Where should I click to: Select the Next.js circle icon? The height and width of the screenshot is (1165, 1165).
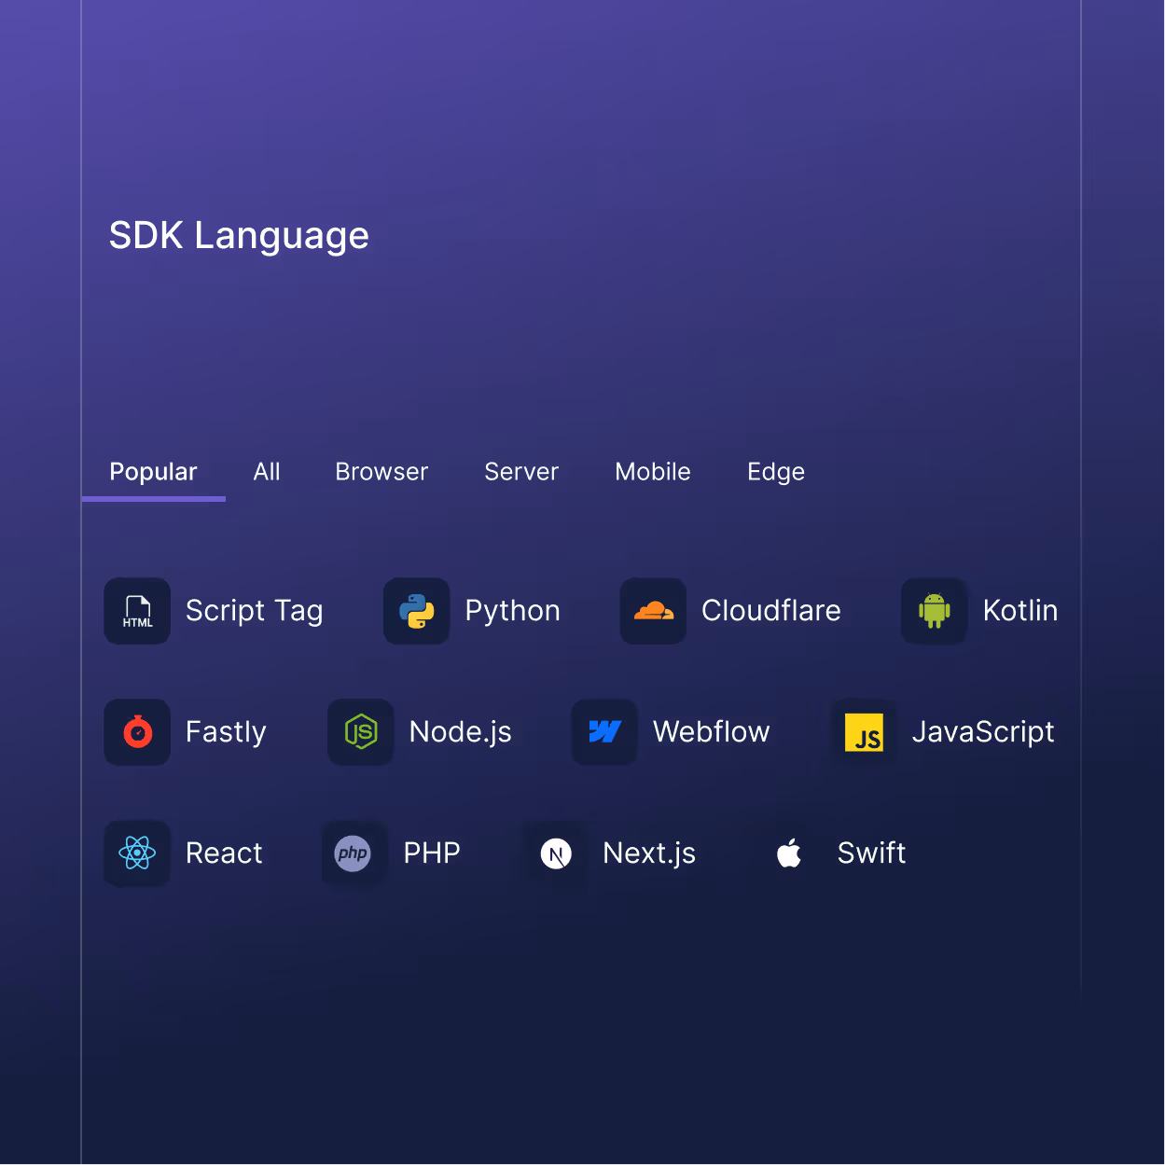point(556,853)
